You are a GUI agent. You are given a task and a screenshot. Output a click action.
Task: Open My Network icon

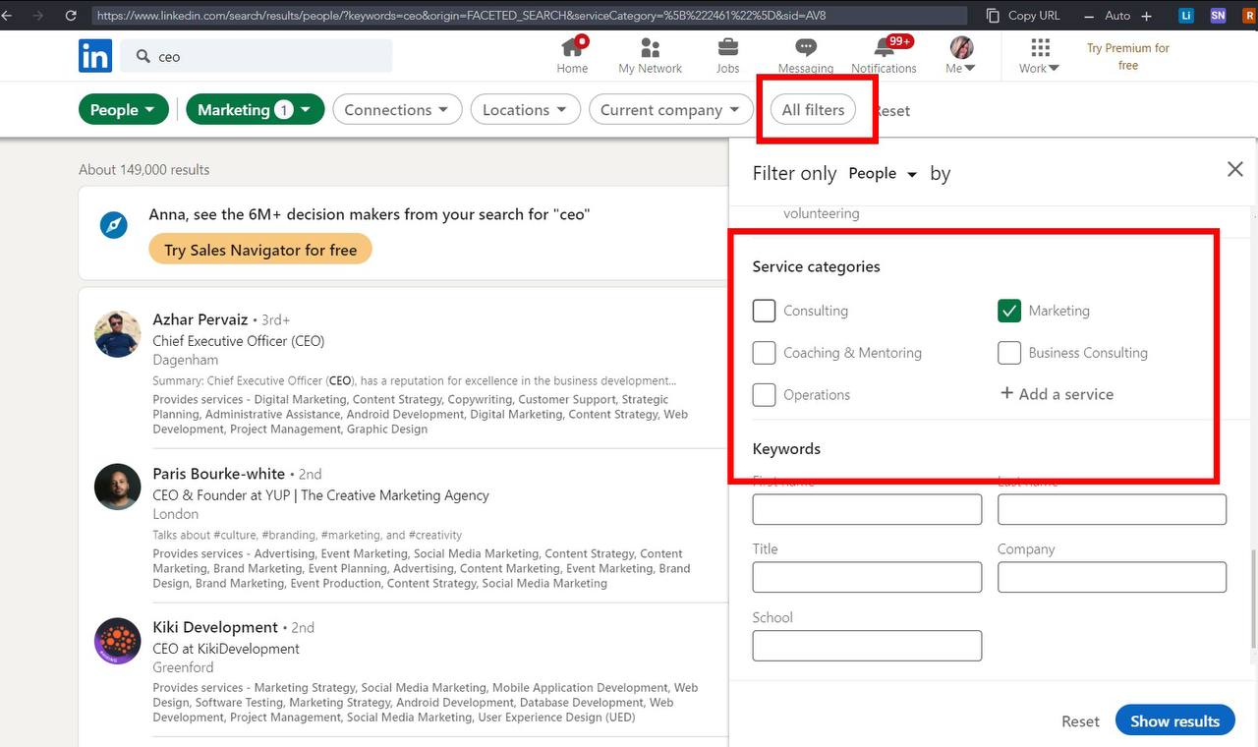pyautogui.click(x=650, y=47)
